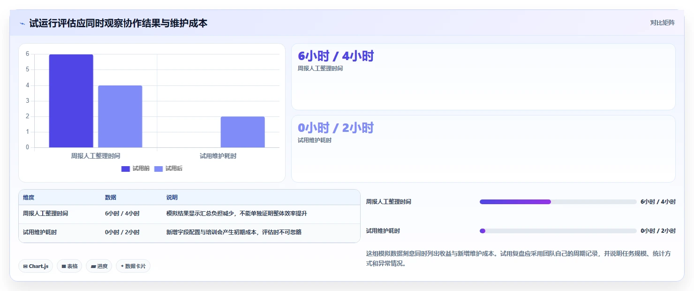Click the 周报人工整理时间 chart axis label

(x=96, y=156)
